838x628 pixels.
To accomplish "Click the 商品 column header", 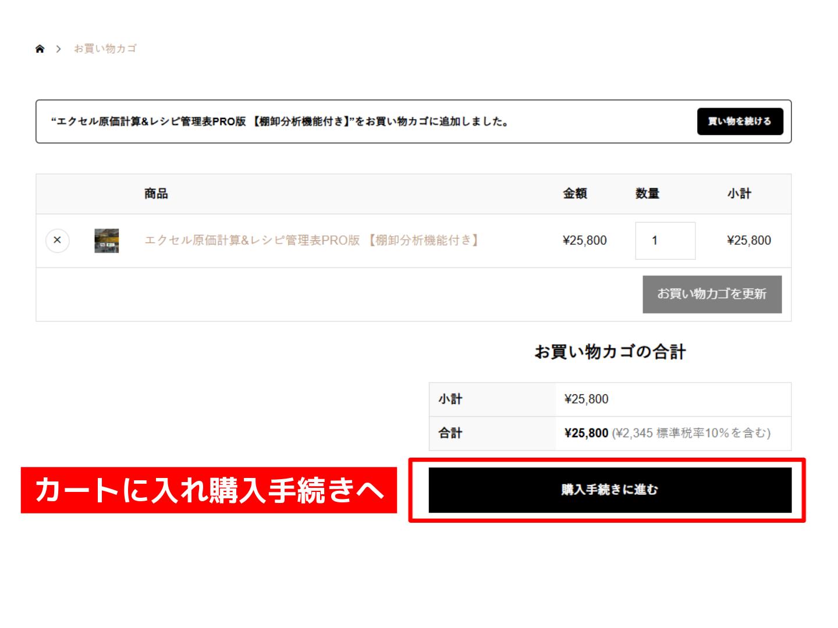I will click(156, 194).
